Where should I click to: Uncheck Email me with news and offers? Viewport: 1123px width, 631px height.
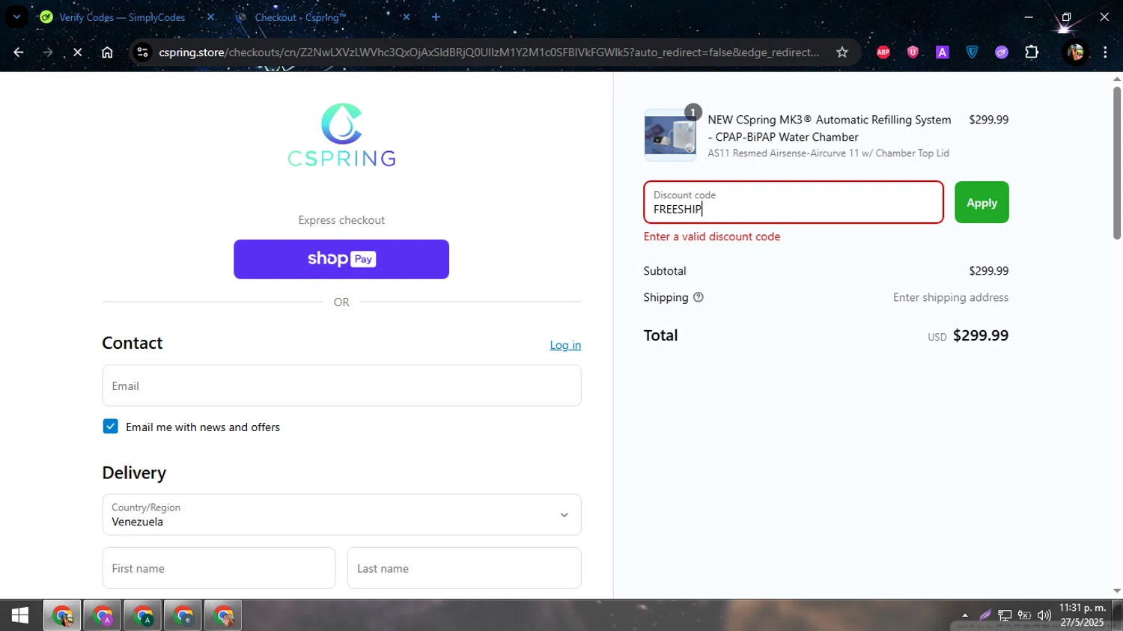[x=110, y=427]
